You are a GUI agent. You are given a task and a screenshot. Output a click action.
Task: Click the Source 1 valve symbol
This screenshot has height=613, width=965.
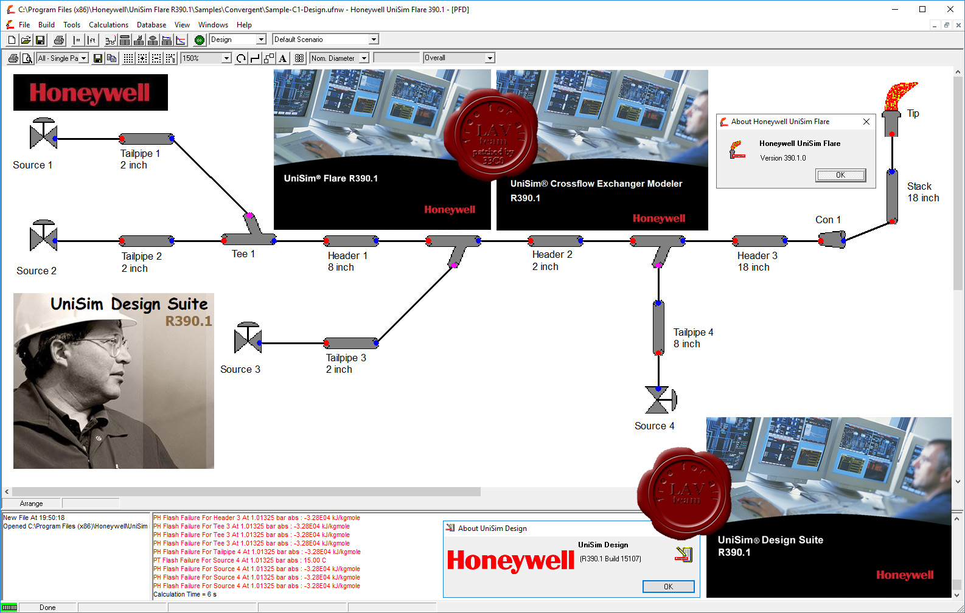[43, 134]
